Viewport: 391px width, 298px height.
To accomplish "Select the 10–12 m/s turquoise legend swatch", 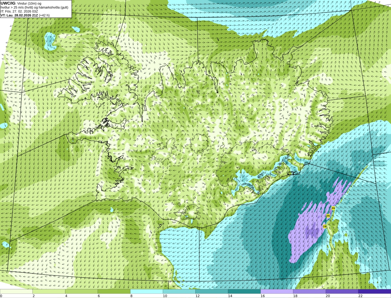I will point(179,291).
